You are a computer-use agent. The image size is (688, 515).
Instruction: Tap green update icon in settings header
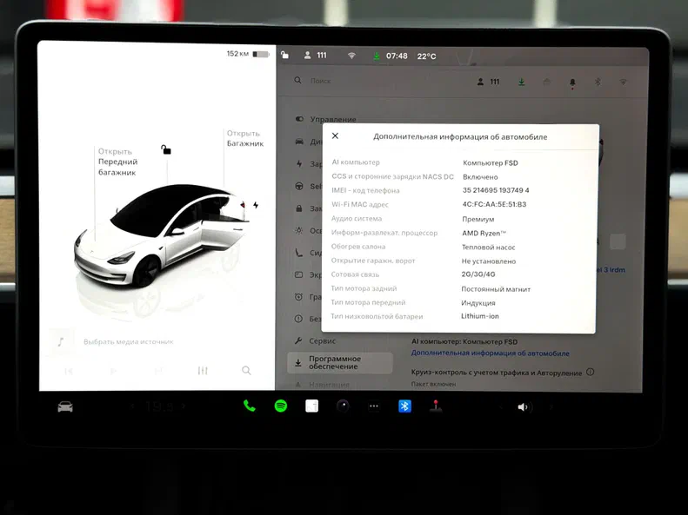tap(521, 82)
